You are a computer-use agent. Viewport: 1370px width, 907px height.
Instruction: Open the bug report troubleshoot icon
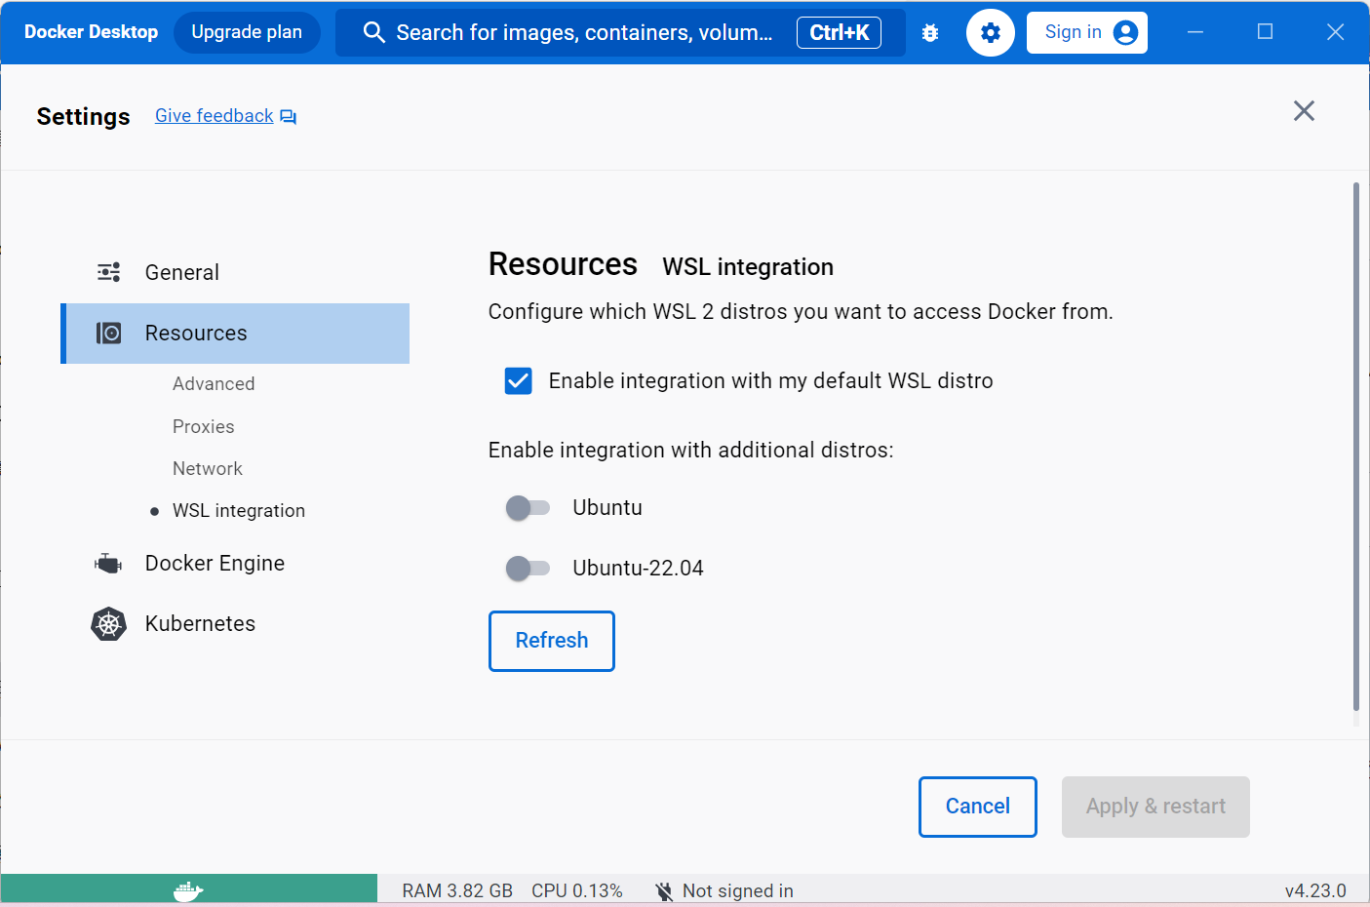pos(930,32)
